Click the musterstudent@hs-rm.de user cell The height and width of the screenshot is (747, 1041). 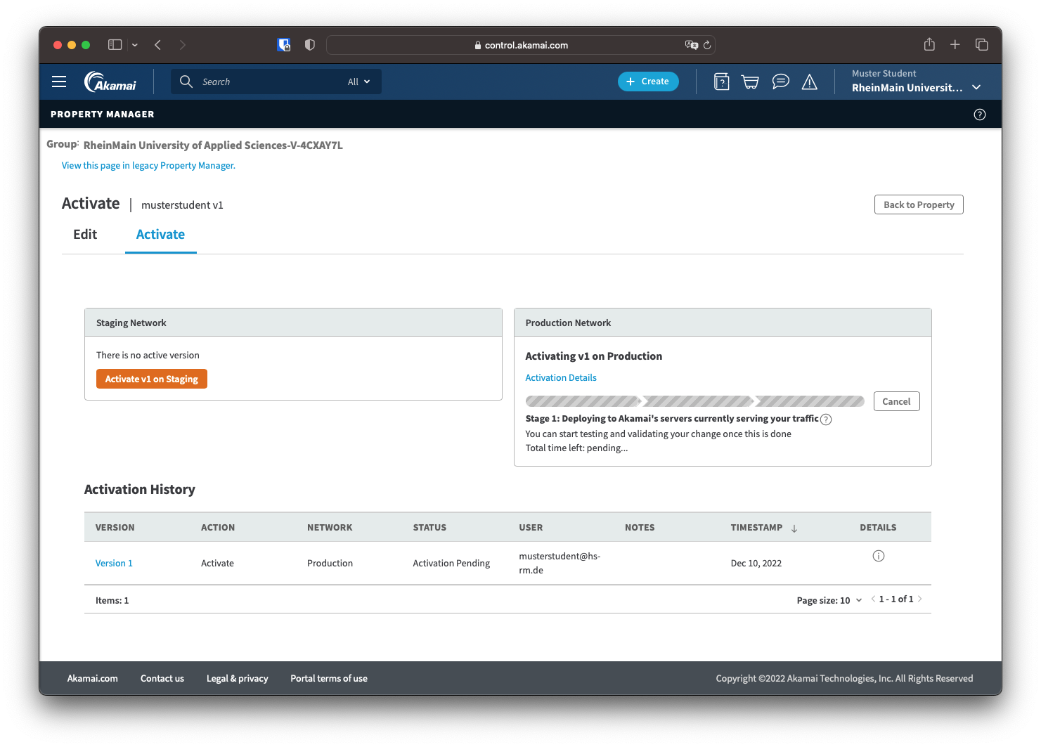[x=560, y=564]
